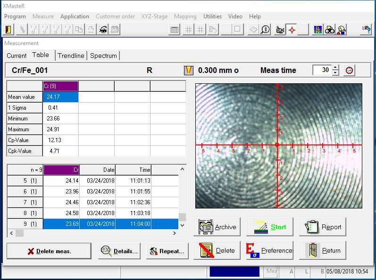Decrease Meas time with down arrow
Screen dimensions: 376x280
pos(335,73)
